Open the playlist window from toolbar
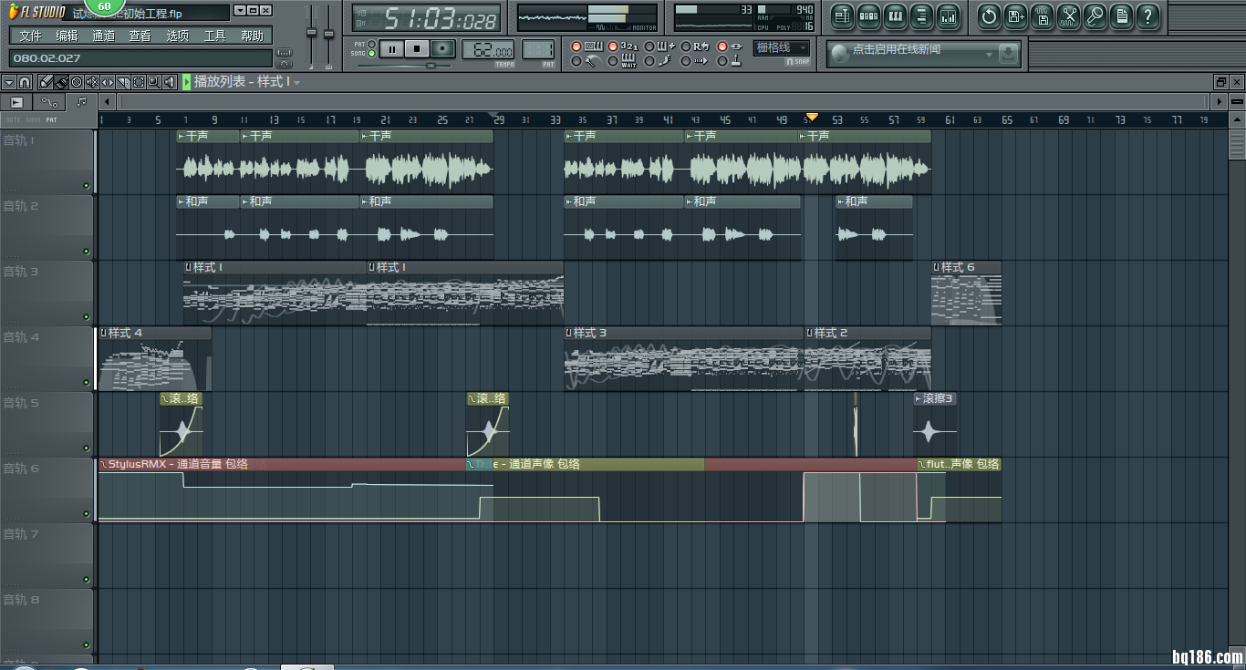 (x=842, y=16)
